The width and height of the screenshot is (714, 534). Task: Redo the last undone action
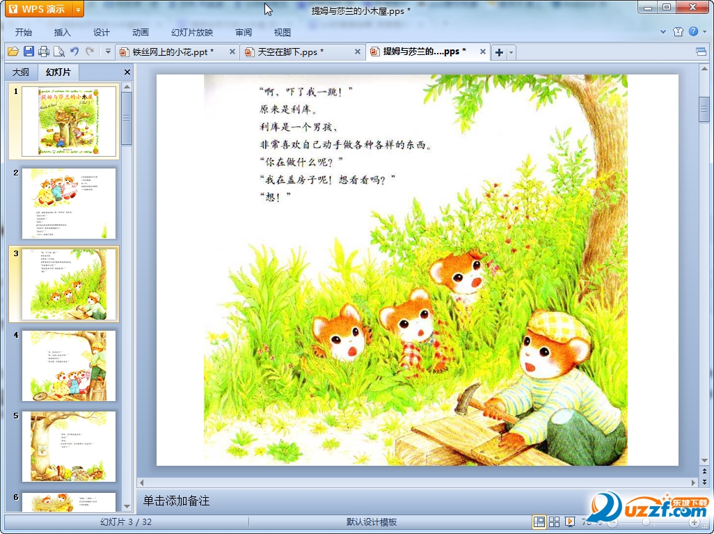click(x=90, y=52)
